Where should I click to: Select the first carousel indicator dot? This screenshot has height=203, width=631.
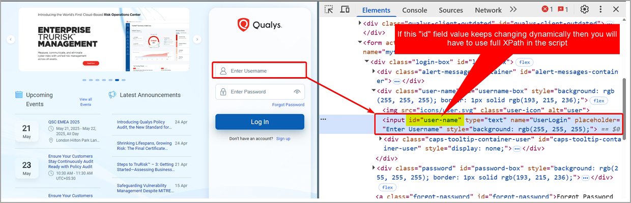pyautogui.click(x=84, y=80)
